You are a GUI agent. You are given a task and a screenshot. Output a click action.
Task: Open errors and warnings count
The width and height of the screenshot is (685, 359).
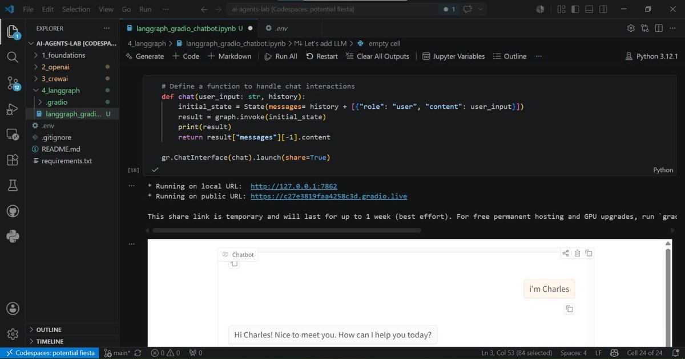[165, 353]
